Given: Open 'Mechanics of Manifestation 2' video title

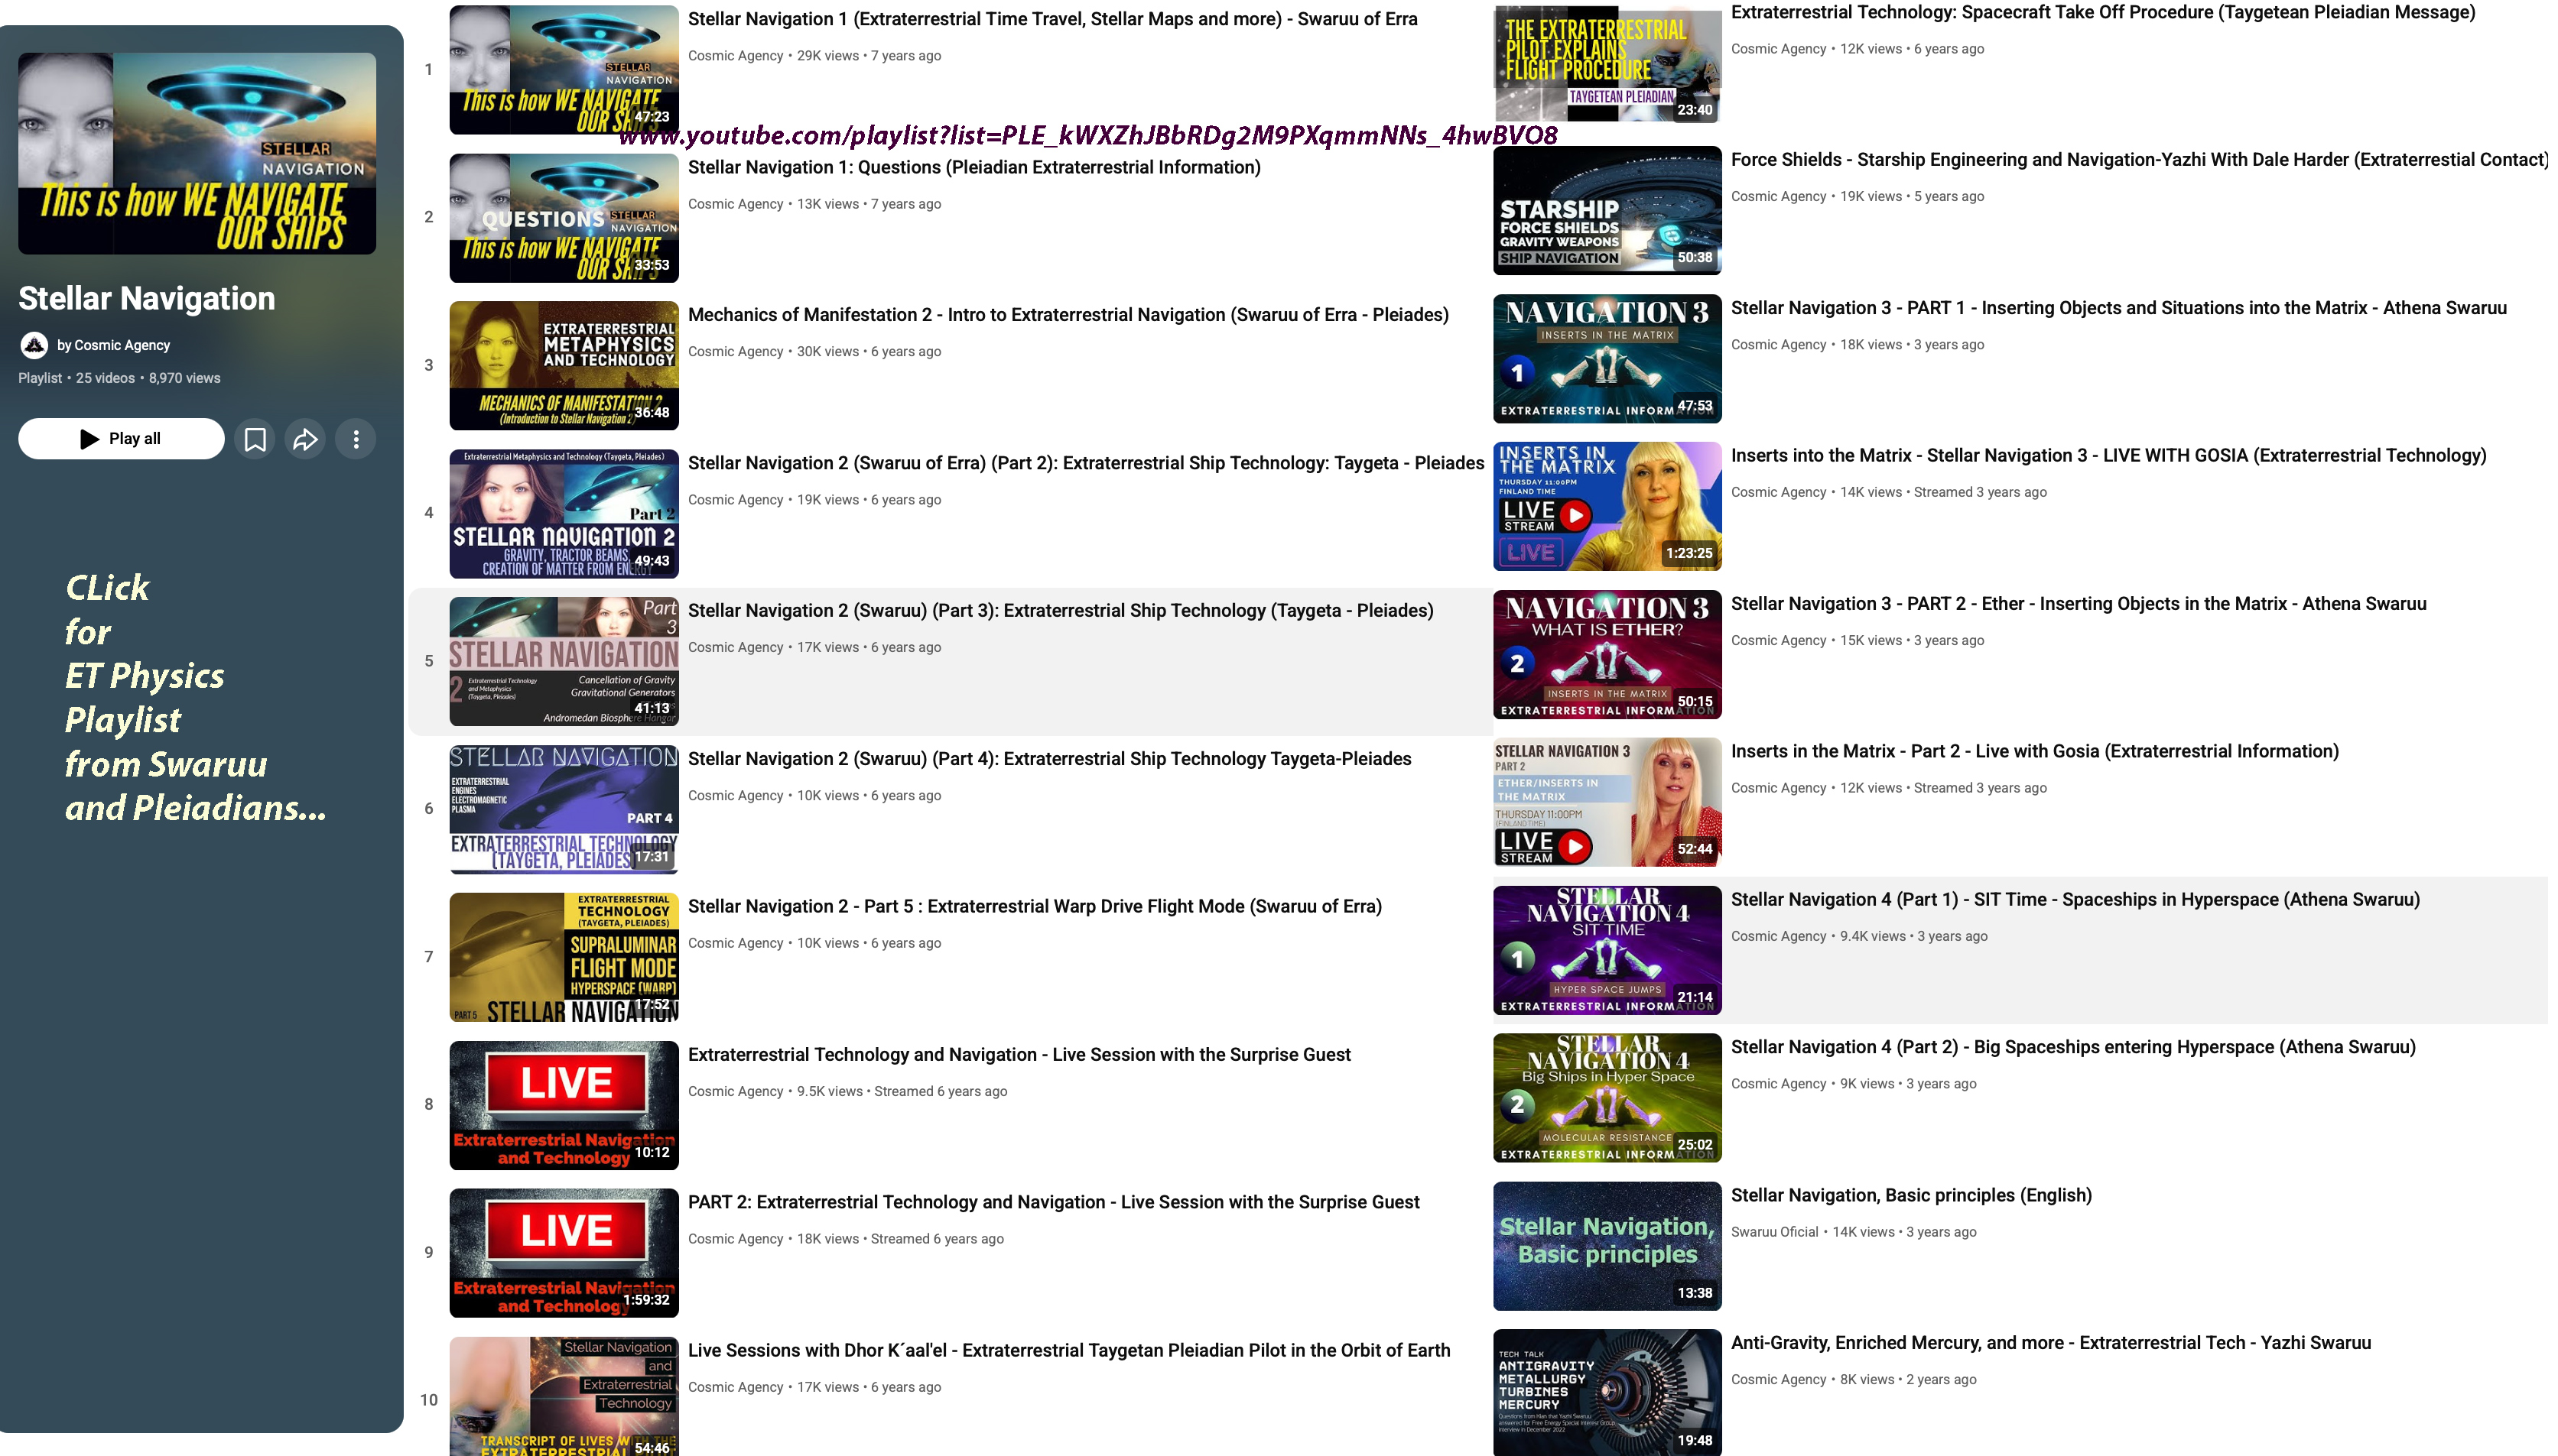Looking at the screenshot, I should coord(1068,315).
